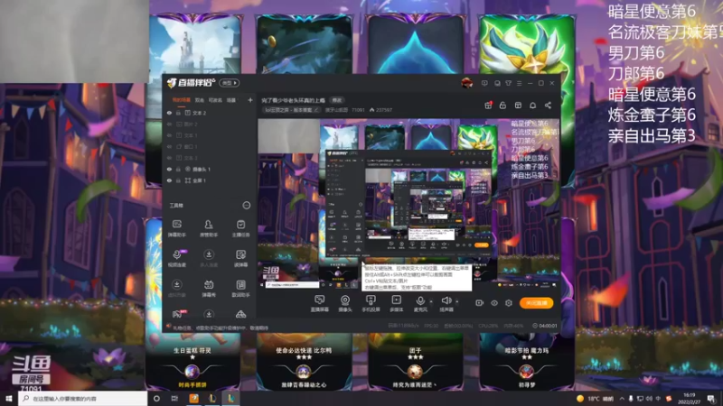Add a new scene with the plus icon
The height and width of the screenshot is (406, 723).
(250, 100)
